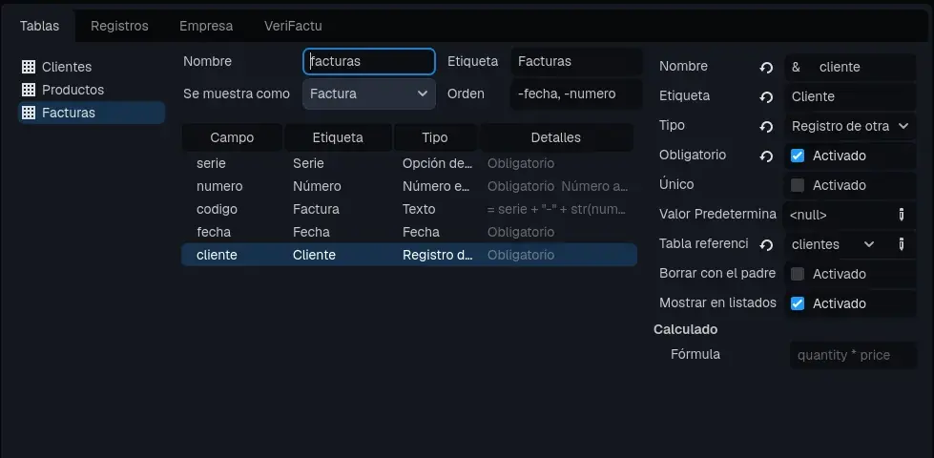This screenshot has height=458, width=934.
Task: Click the Opción de... type cell
Action: [x=438, y=163]
